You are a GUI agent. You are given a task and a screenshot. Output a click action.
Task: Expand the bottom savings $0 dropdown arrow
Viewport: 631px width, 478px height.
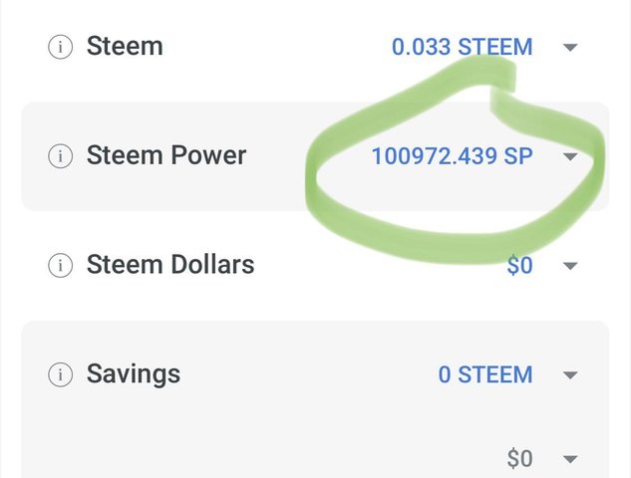tap(570, 459)
